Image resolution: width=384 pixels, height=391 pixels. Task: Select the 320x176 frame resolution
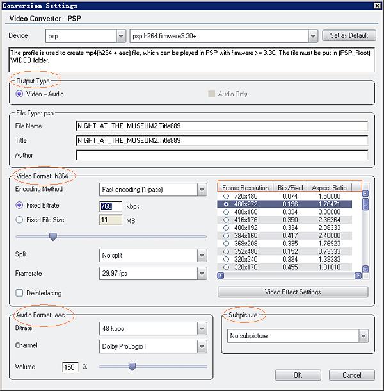point(226,267)
